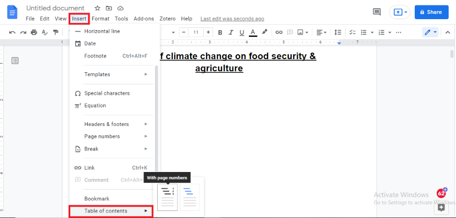456x218 pixels.
Task: Expand bulleted list options arrow
Action: point(372,32)
